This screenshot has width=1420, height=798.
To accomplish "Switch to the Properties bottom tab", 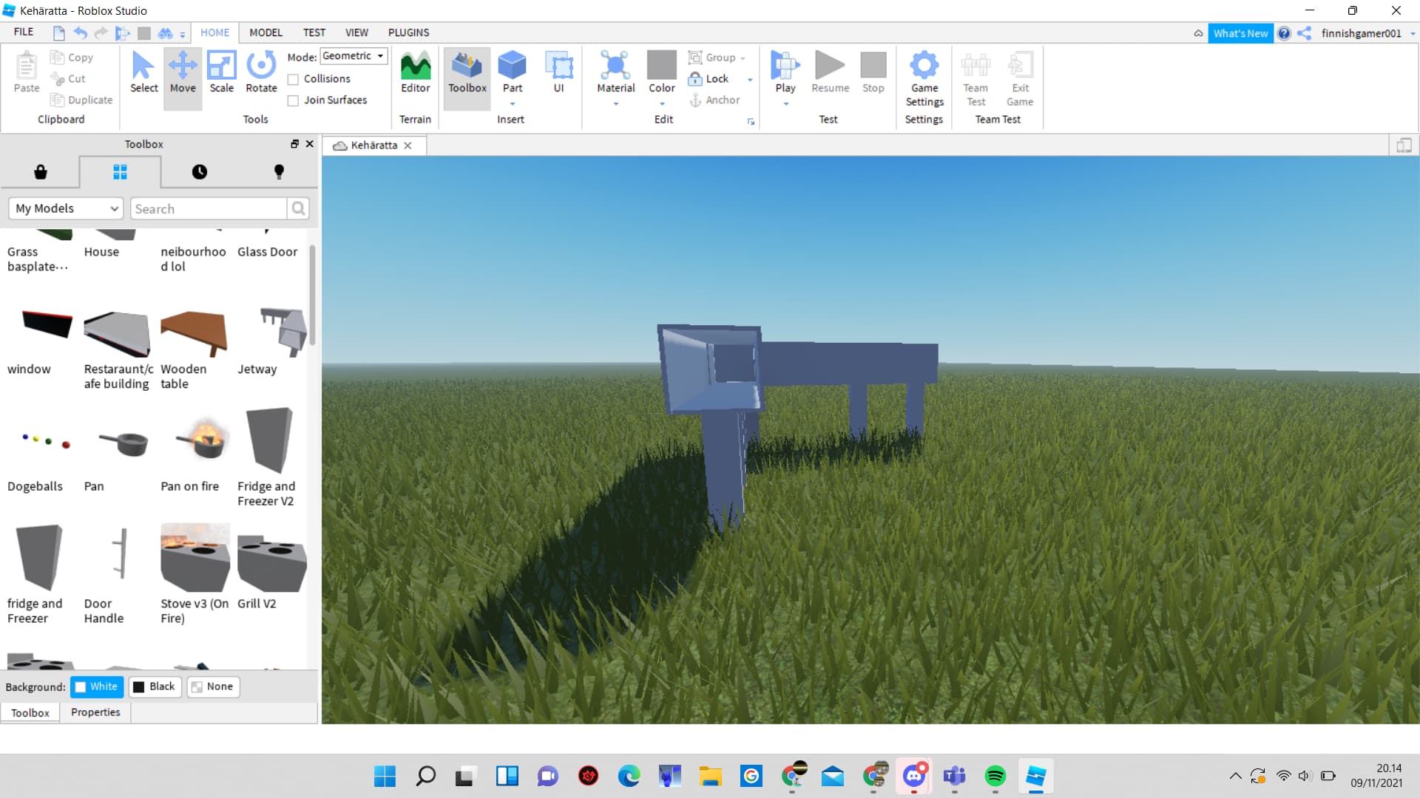I will (95, 712).
